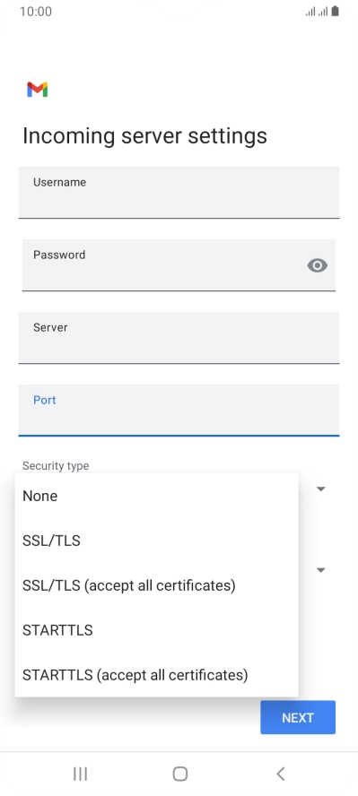
Task: Tap the NEXT button
Action: (x=298, y=717)
